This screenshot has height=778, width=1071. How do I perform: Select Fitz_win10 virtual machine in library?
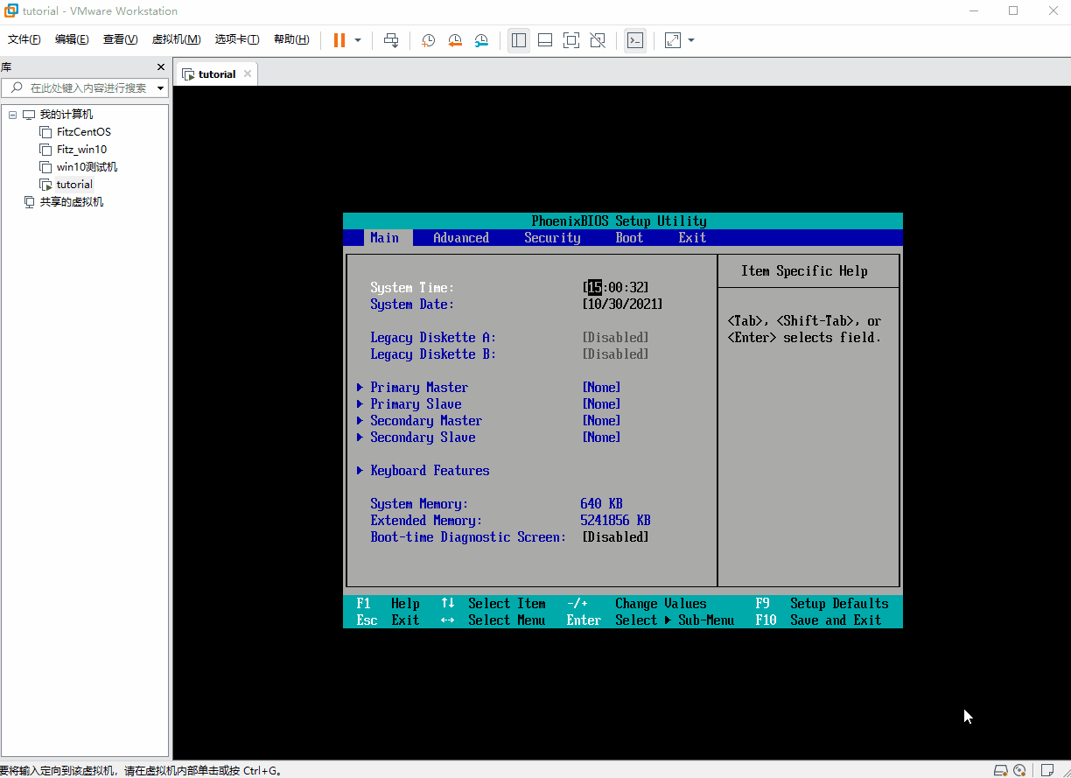tap(81, 150)
